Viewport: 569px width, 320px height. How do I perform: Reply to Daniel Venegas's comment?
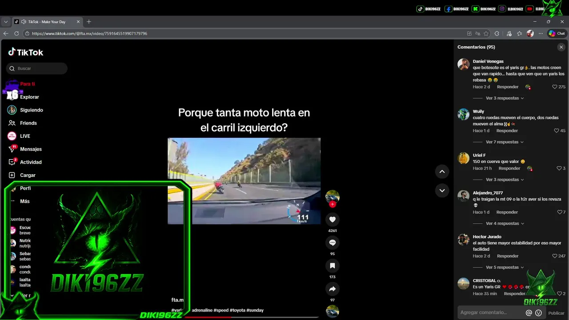(508, 87)
